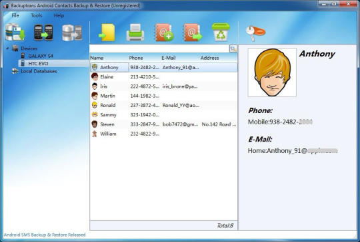The height and width of the screenshot is (242, 360).
Task: Select GALAXY S4 device in tree
Action: [41, 56]
